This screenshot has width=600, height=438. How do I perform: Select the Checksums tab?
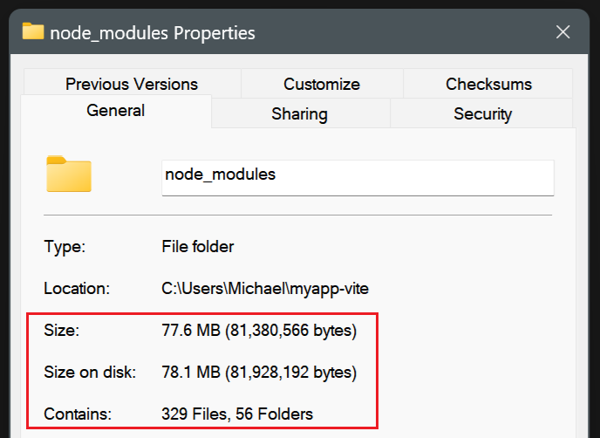(x=488, y=84)
